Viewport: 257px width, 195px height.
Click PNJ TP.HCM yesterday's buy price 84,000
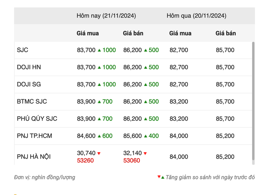click(x=179, y=136)
